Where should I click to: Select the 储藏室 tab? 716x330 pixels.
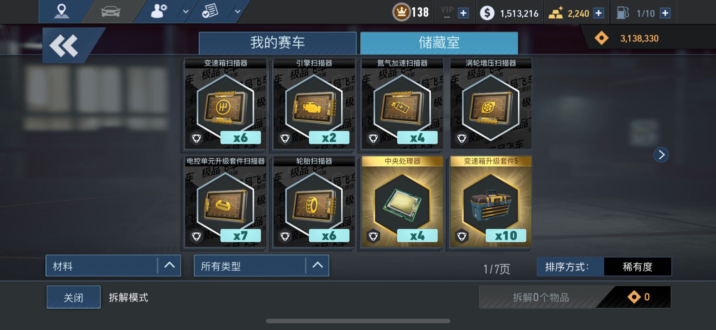[x=439, y=43]
